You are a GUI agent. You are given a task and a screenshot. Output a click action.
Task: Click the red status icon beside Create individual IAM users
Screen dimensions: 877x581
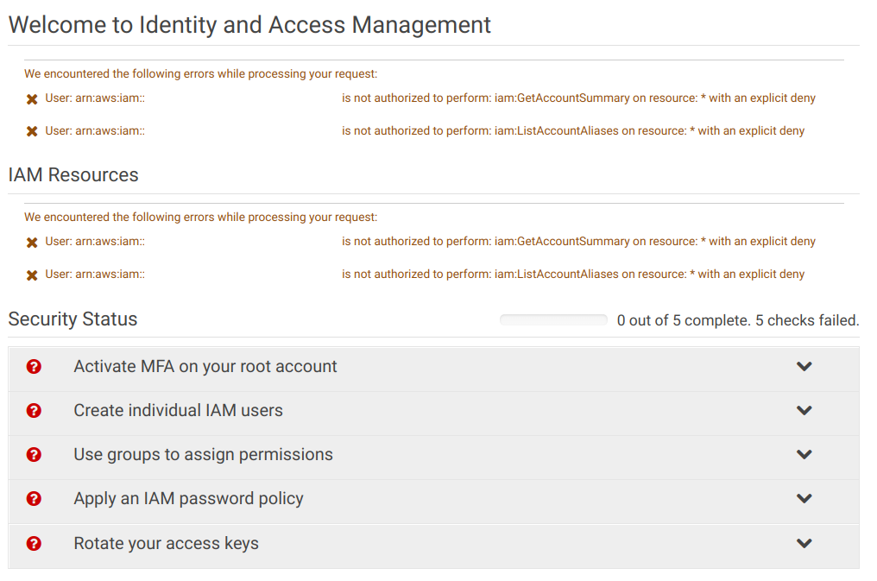tap(34, 410)
